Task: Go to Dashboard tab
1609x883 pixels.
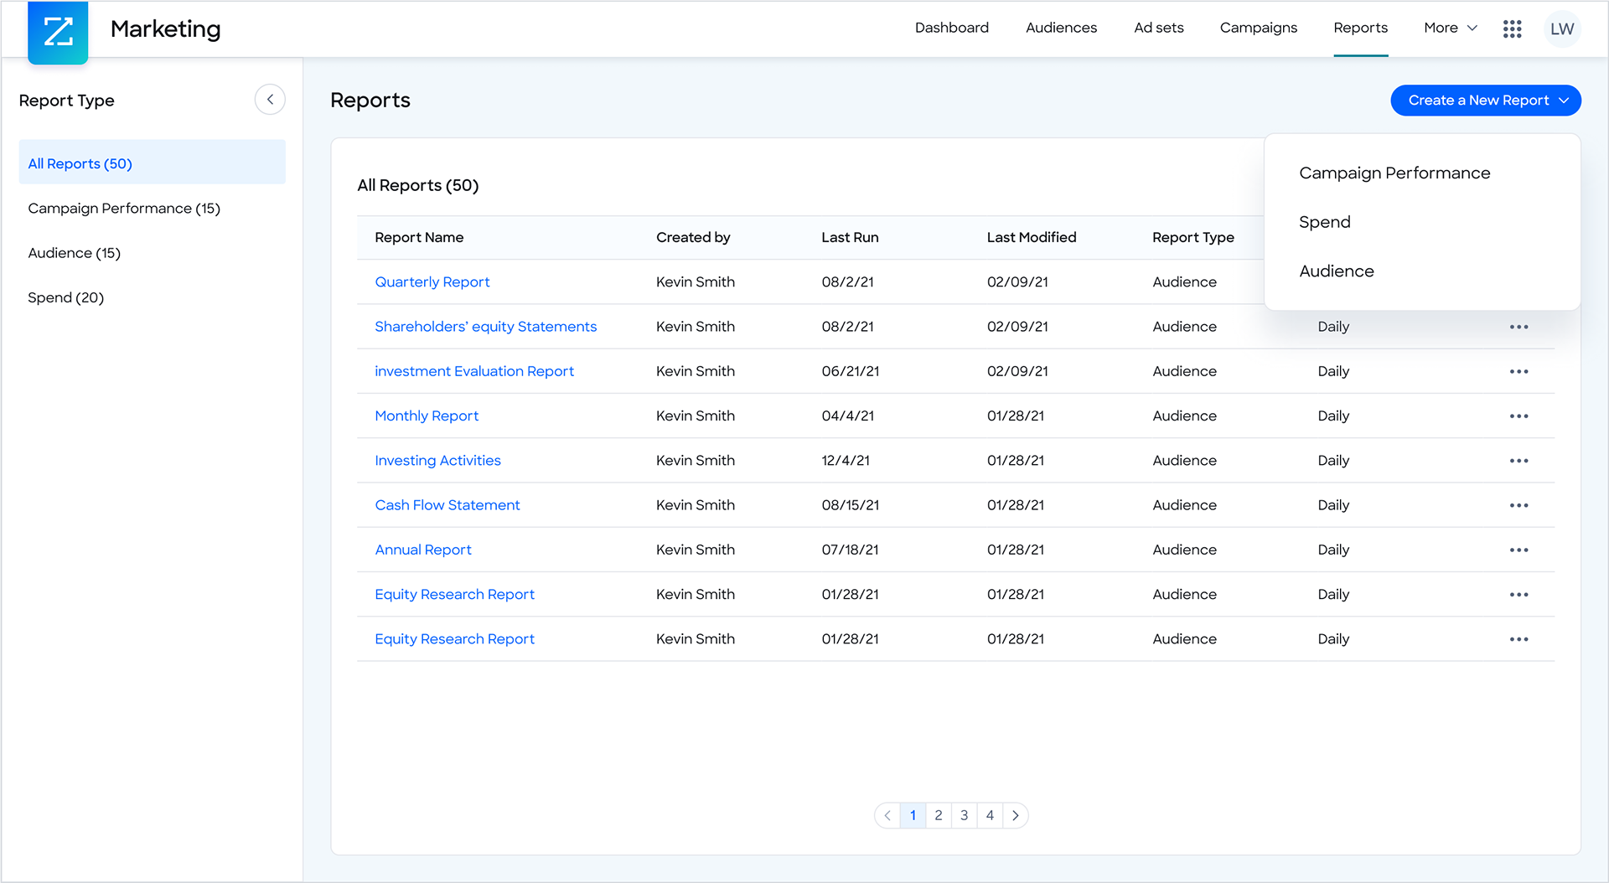Action: tap(951, 28)
